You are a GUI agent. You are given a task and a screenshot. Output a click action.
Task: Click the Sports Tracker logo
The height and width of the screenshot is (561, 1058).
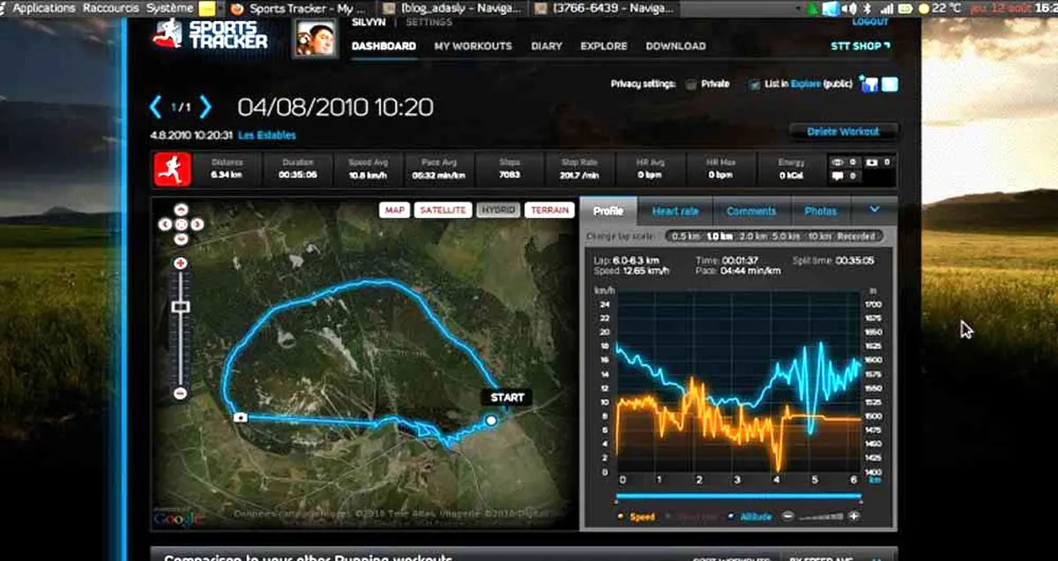click(209, 34)
